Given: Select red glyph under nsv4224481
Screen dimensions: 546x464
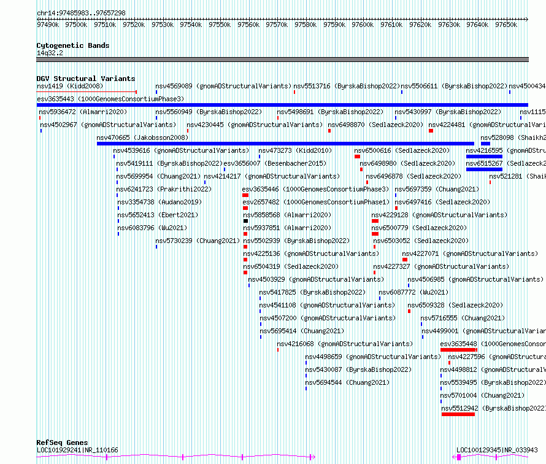Looking at the screenshot, I should tap(431, 131).
